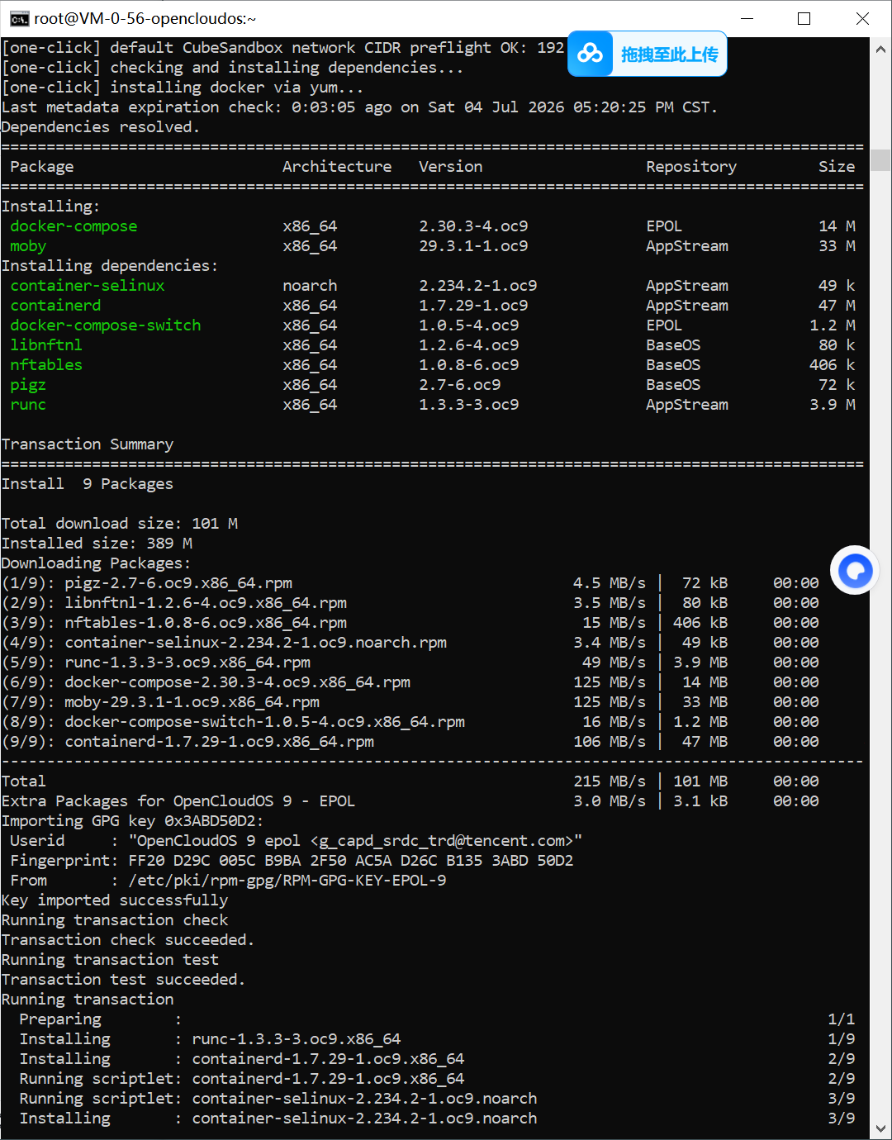The width and height of the screenshot is (892, 1140).
Task: Click 'Transaction test succeeded.' line
Action: pos(124,980)
